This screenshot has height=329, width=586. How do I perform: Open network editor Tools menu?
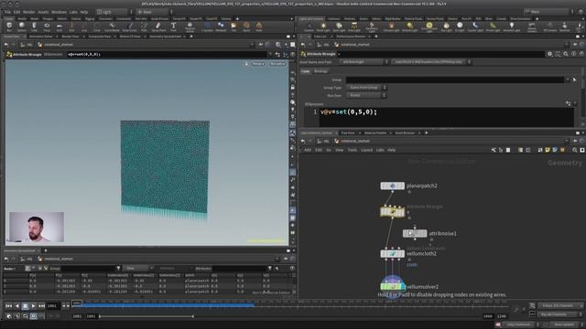point(352,150)
